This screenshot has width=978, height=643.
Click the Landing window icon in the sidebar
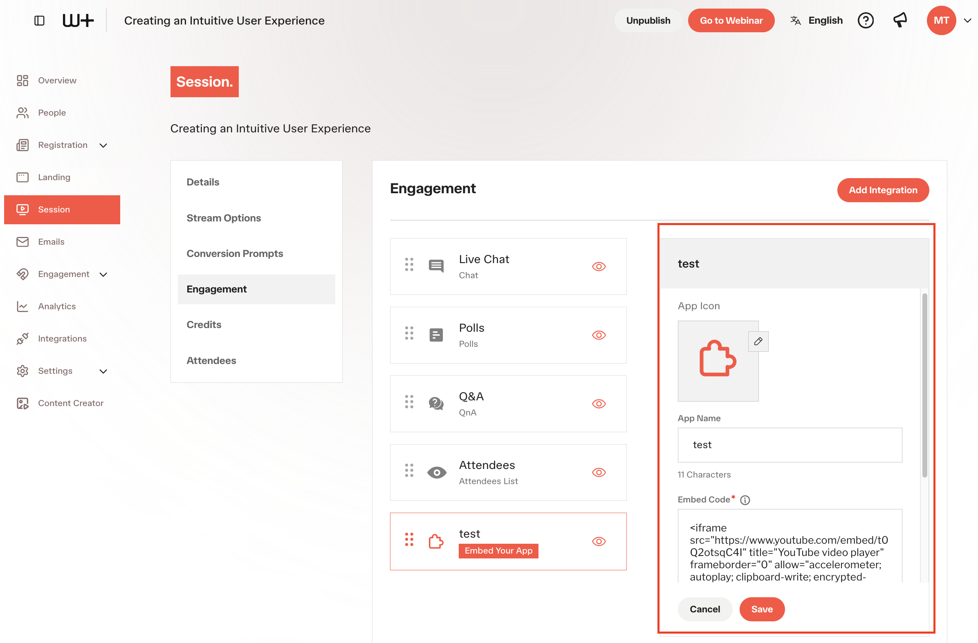pyautogui.click(x=22, y=177)
